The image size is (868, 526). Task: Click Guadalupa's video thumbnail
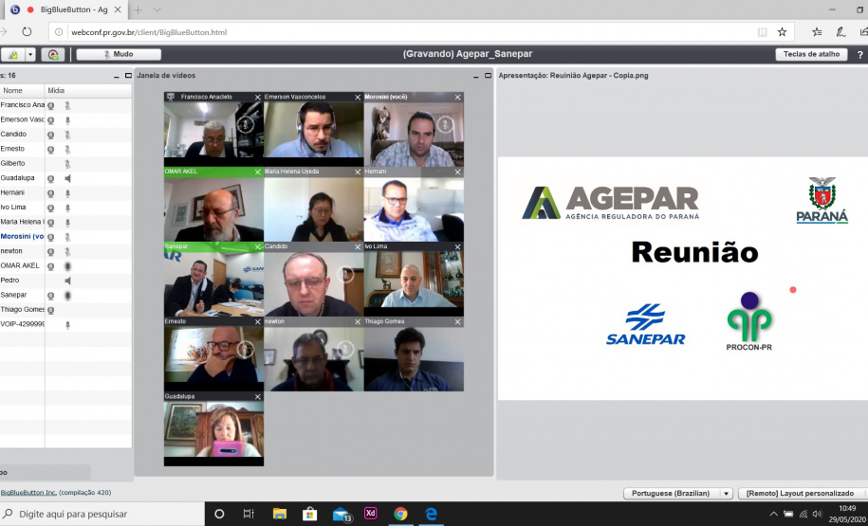[x=213, y=429]
